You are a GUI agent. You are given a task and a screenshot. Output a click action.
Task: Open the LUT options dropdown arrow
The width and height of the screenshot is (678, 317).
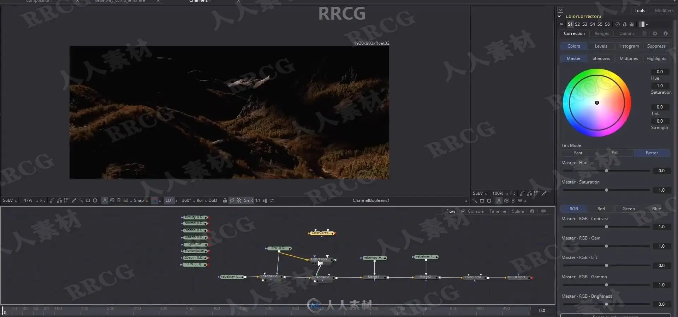177,201
